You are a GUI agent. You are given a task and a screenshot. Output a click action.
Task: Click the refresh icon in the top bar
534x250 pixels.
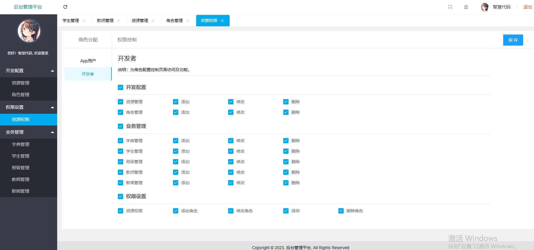65,7
